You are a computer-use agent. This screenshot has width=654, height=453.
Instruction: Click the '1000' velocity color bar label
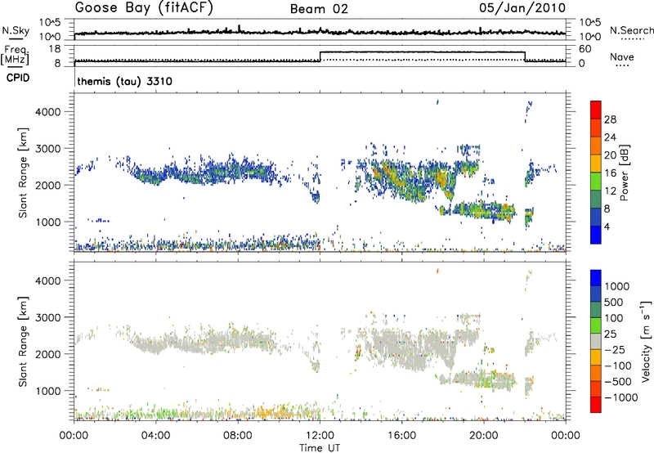[616, 286]
